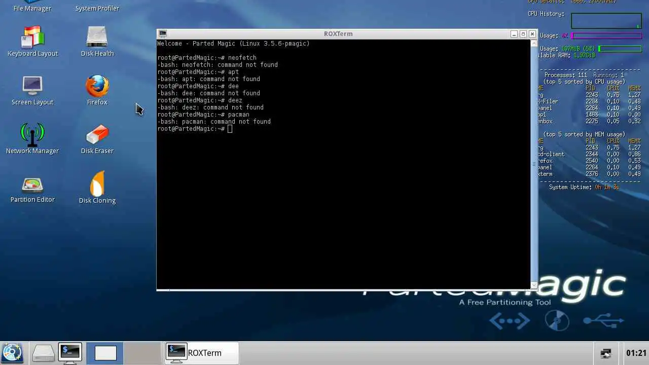
Task: Click the 'deez: command not found' line
Action: click(x=210, y=107)
